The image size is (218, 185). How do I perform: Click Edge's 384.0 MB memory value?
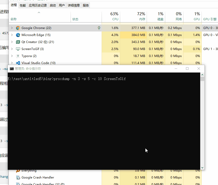(138, 35)
